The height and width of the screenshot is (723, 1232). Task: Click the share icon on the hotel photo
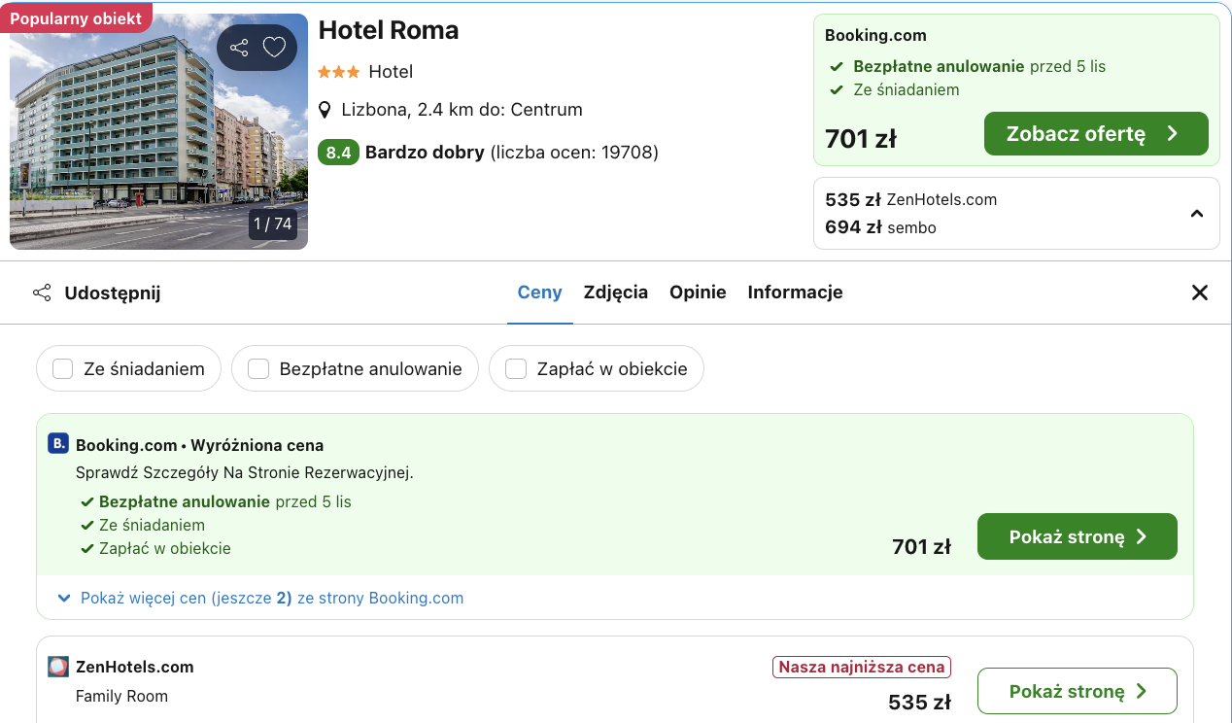[x=238, y=47]
